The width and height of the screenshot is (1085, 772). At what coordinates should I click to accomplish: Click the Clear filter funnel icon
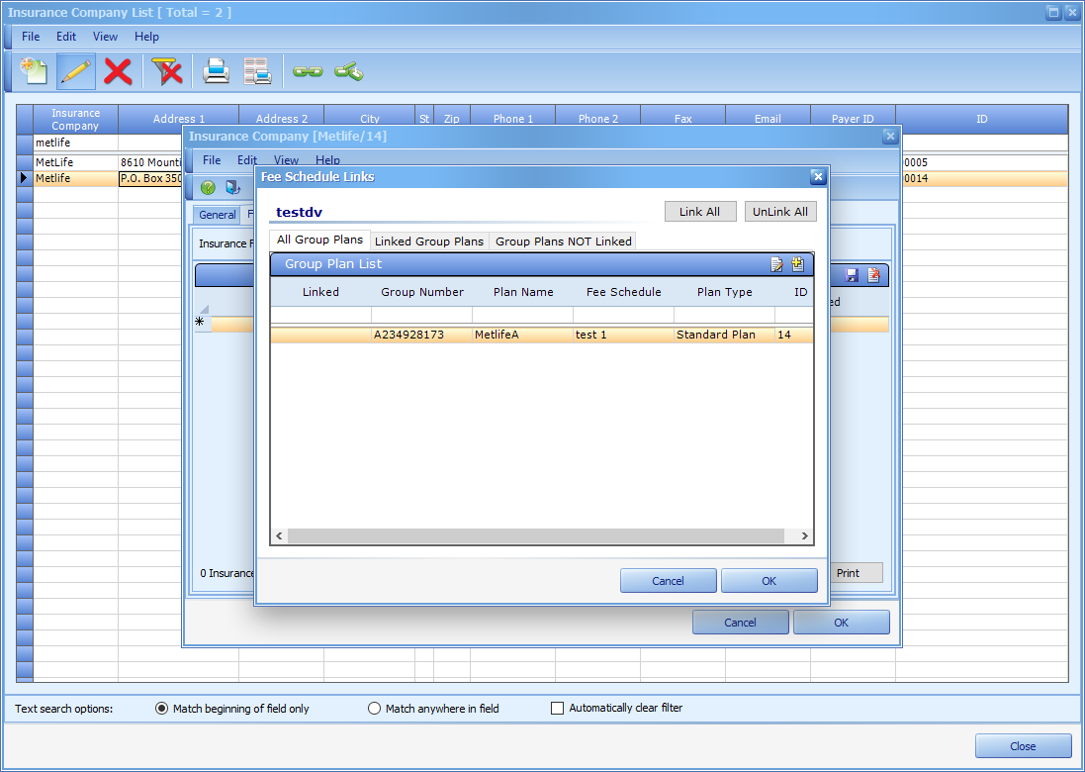click(167, 71)
